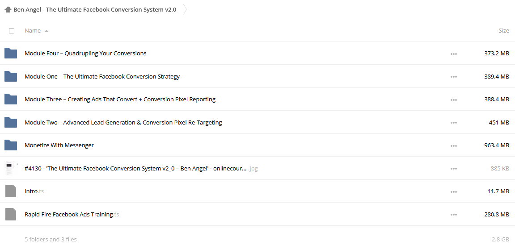The height and width of the screenshot is (249, 515).
Task: Click the 451 MB size value
Action: pyautogui.click(x=499, y=123)
